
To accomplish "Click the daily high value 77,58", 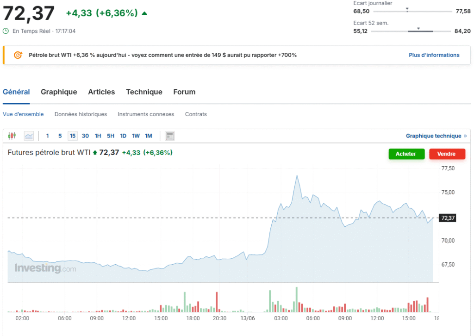I will (463, 11).
